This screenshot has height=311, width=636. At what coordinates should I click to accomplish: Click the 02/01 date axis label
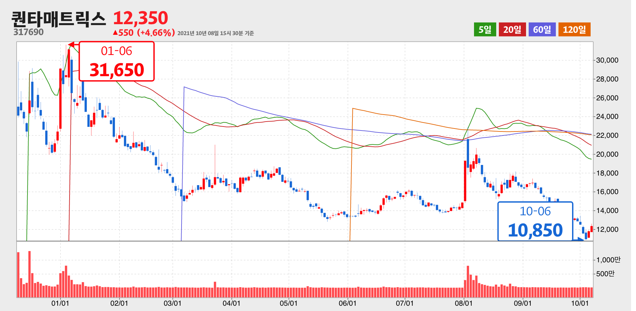click(119, 303)
